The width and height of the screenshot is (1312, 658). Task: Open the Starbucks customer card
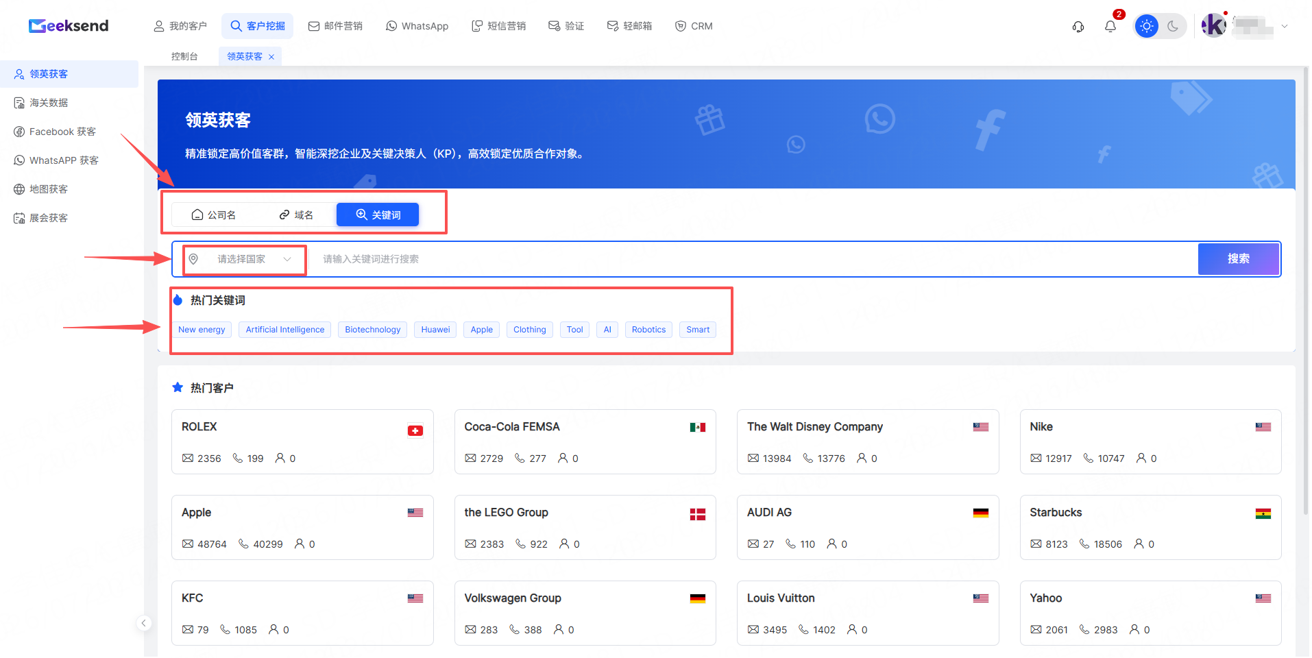point(1151,528)
